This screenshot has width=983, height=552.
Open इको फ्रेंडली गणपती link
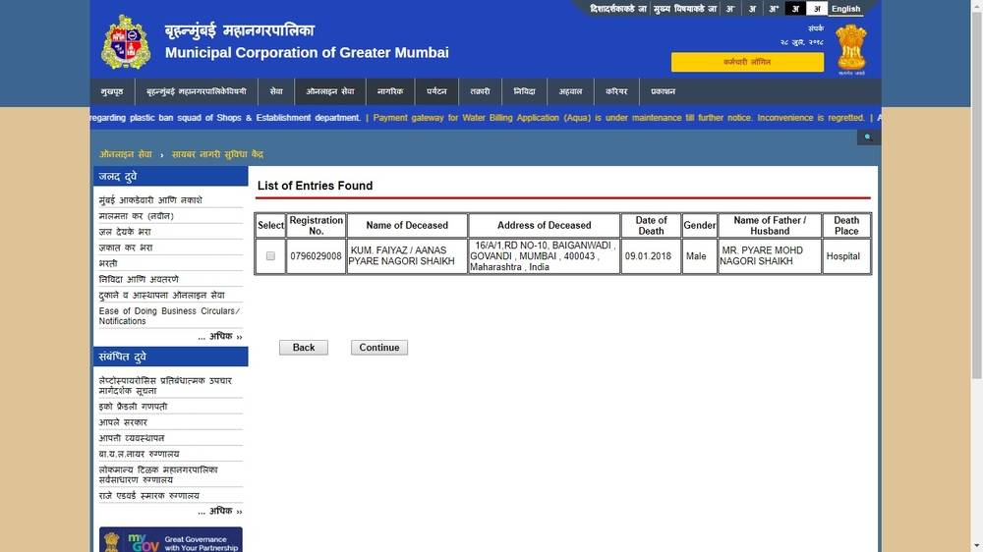click(133, 407)
